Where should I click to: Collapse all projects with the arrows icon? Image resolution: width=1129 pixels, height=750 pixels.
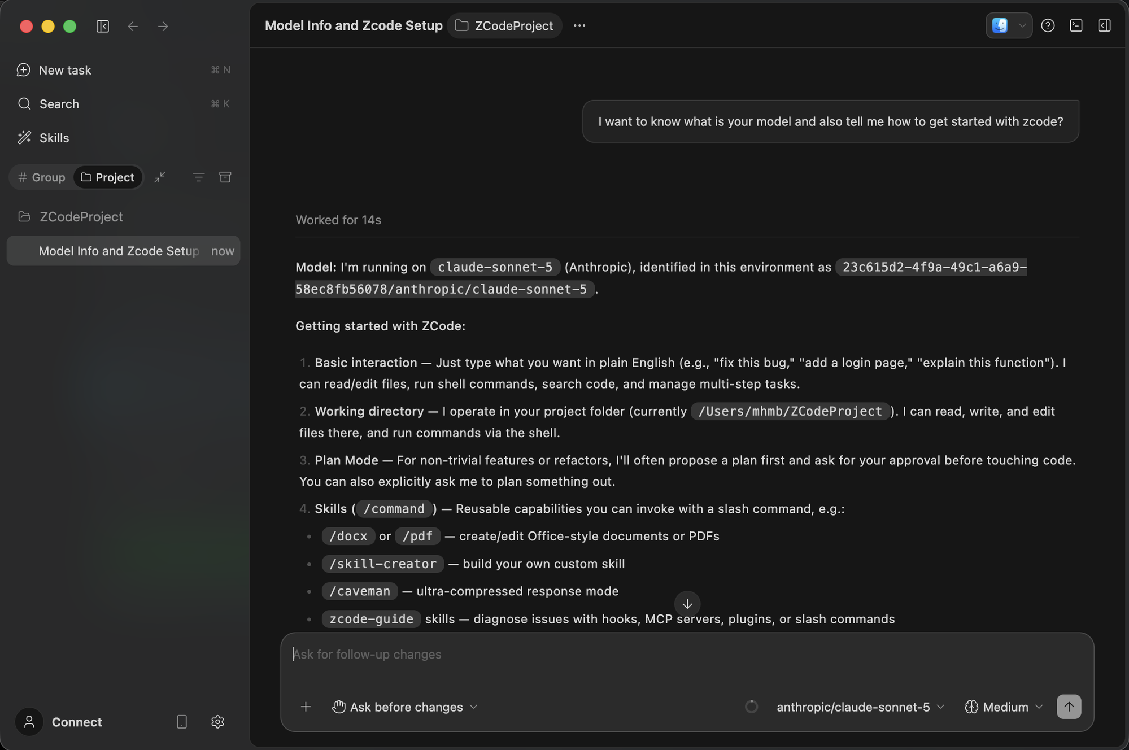click(x=160, y=177)
